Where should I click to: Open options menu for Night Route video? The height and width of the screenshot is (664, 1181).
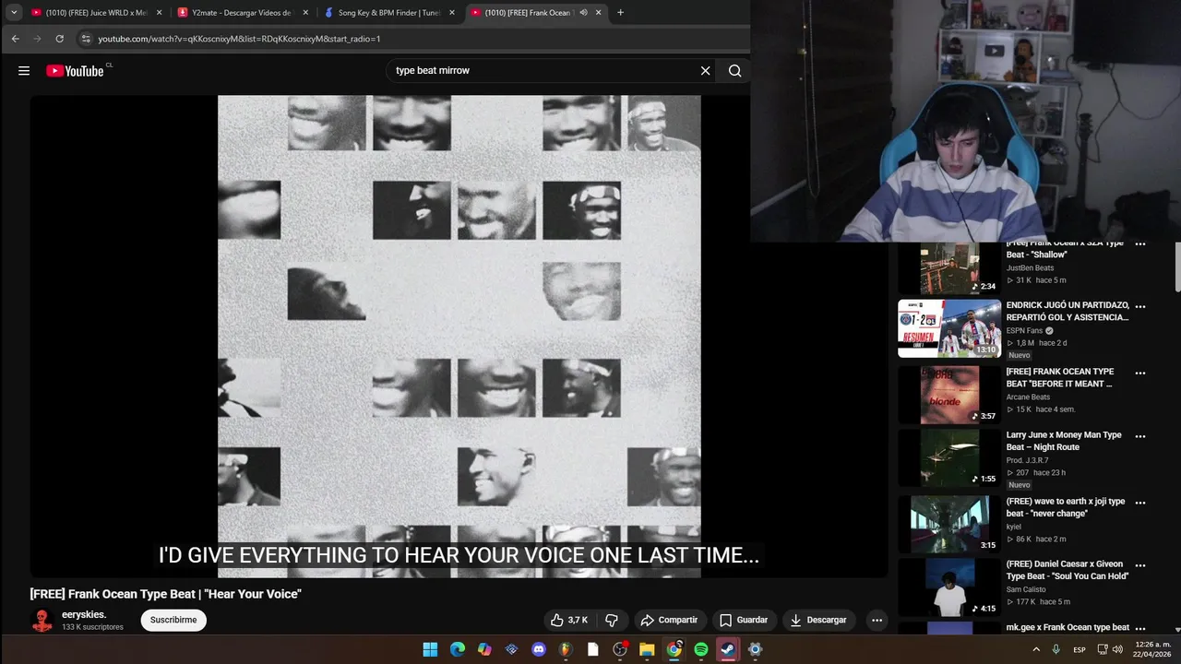point(1139,436)
